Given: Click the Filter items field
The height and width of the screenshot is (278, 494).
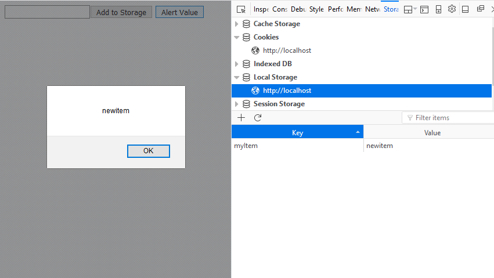Looking at the screenshot, I should coord(448,118).
